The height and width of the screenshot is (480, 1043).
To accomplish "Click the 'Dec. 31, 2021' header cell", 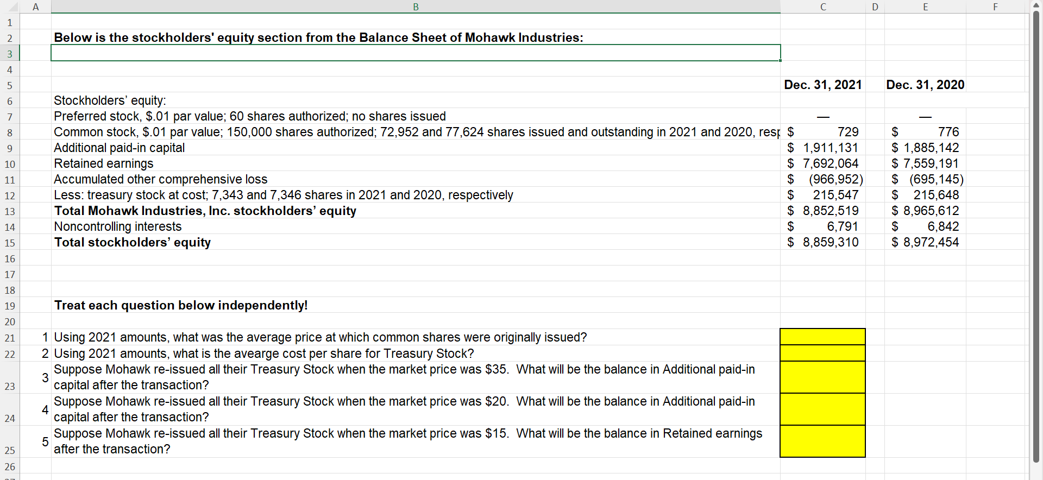I will tap(822, 85).
